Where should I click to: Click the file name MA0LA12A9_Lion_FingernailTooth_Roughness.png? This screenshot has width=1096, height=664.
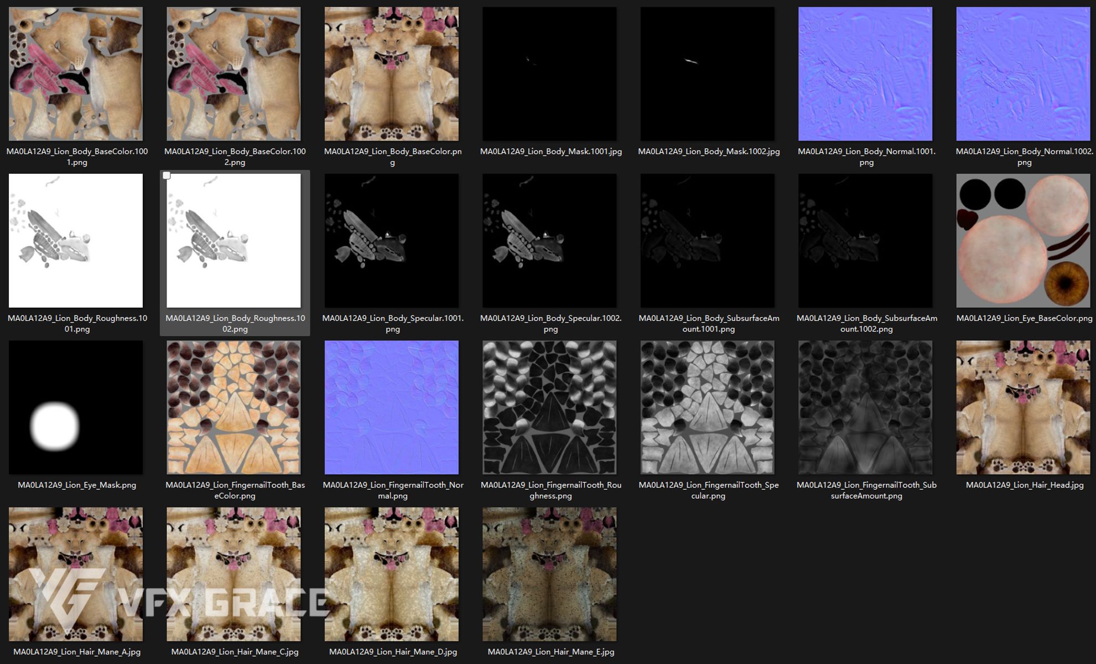click(x=551, y=490)
